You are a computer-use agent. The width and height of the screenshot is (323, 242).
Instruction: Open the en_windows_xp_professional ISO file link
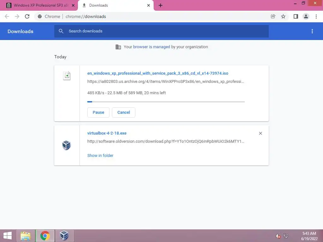158,73
